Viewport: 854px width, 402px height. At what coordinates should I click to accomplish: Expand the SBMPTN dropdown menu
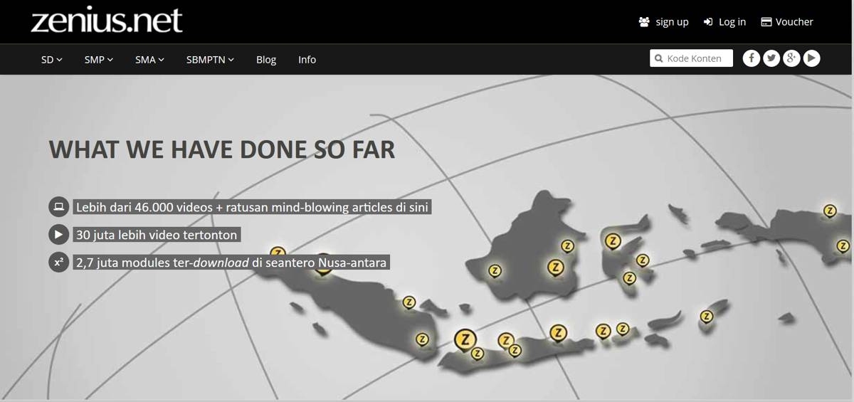pyautogui.click(x=210, y=60)
